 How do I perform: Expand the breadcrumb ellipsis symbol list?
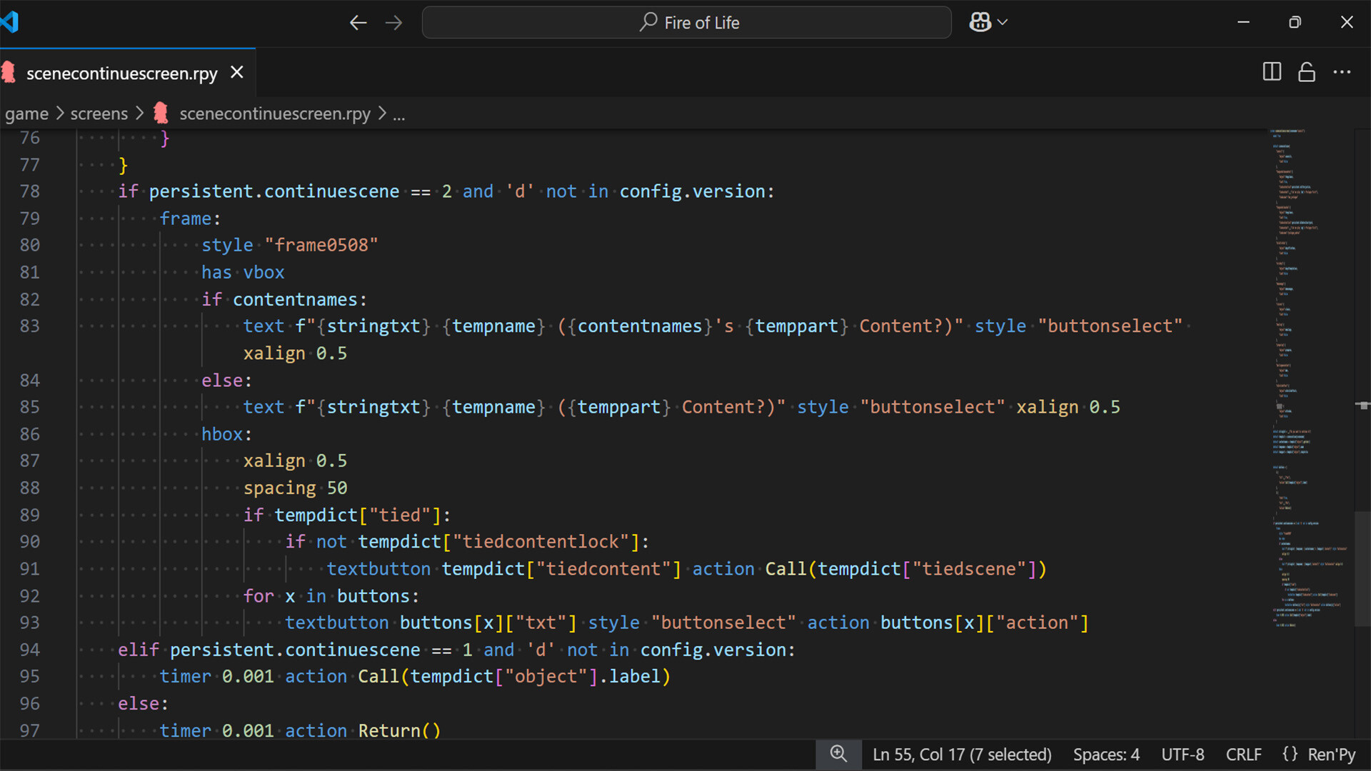pyautogui.click(x=399, y=114)
